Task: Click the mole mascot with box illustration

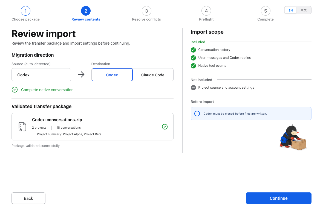Action: click(x=293, y=137)
